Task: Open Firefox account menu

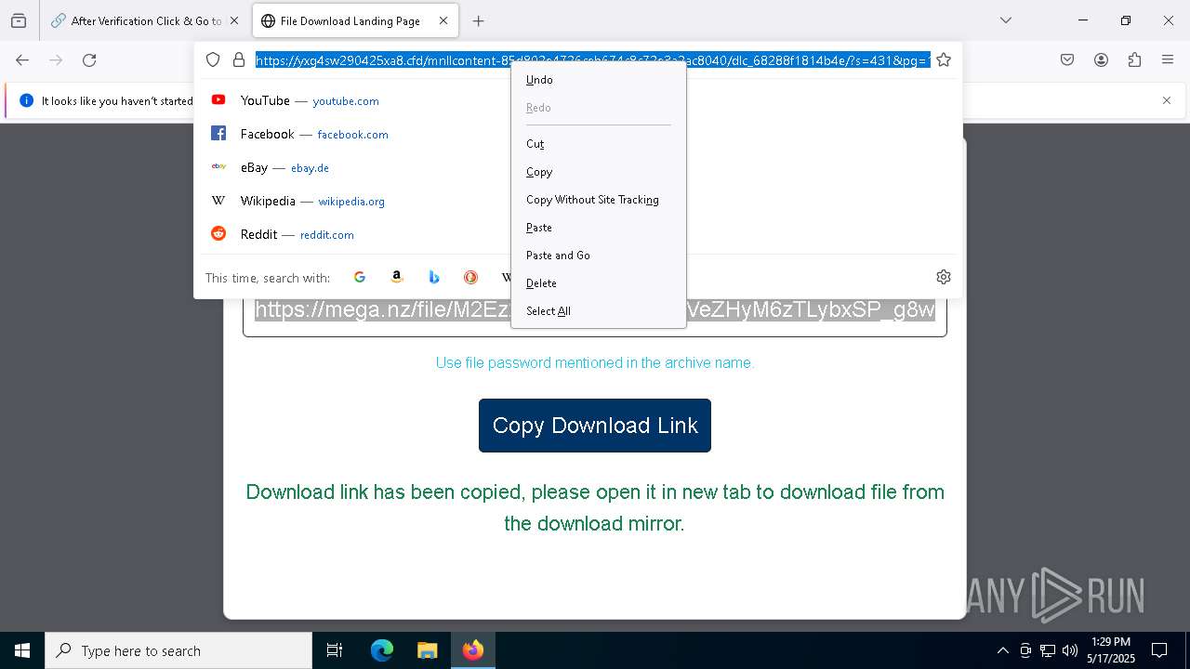Action: pyautogui.click(x=1101, y=60)
